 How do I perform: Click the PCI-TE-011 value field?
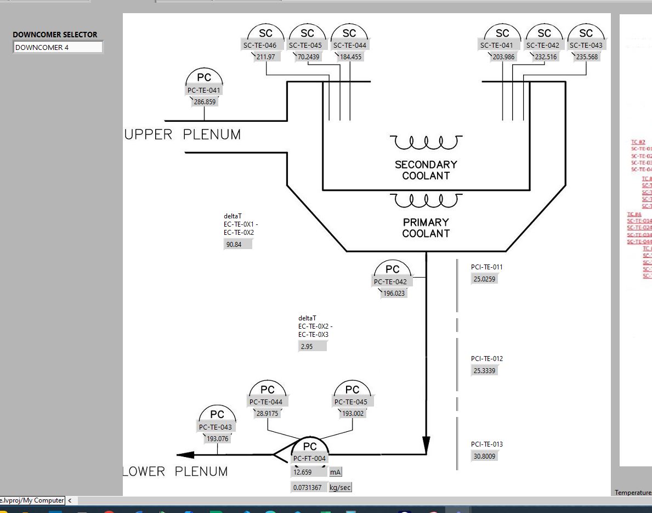tap(485, 279)
